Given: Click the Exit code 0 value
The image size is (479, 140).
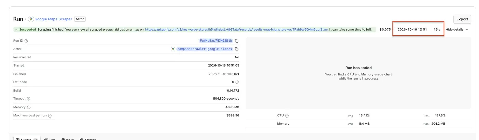Looking at the screenshot, I should click(233, 82).
